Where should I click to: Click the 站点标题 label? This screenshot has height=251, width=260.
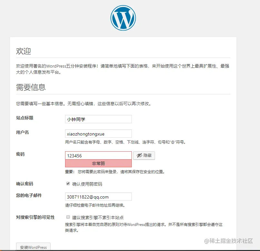tap(25, 118)
